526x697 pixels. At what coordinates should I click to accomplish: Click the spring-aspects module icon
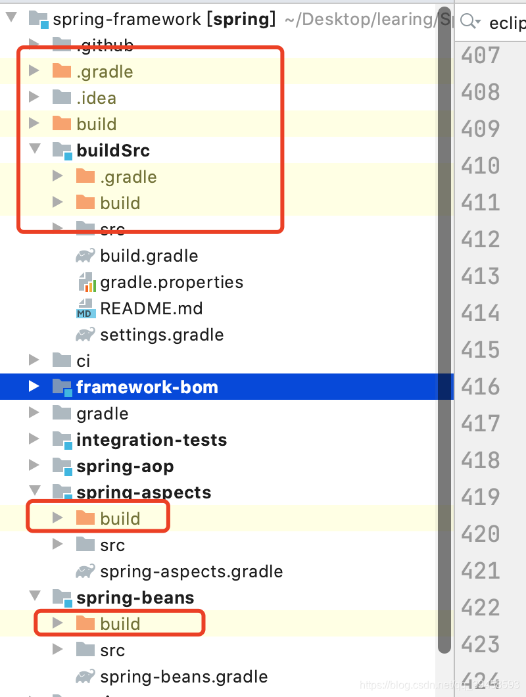pyautogui.click(x=62, y=492)
